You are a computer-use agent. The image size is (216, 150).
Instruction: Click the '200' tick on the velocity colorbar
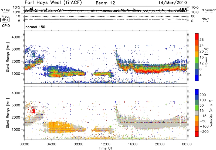(x=203, y=95)
